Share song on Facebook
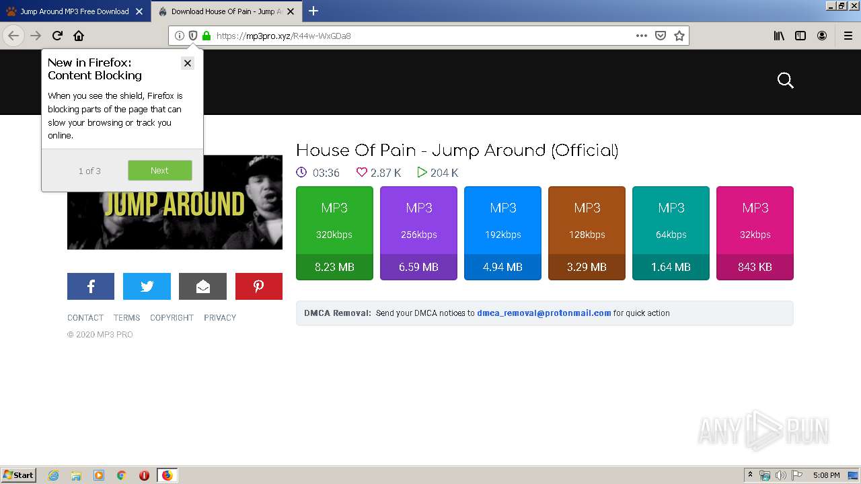The height and width of the screenshot is (484, 861). tap(91, 286)
